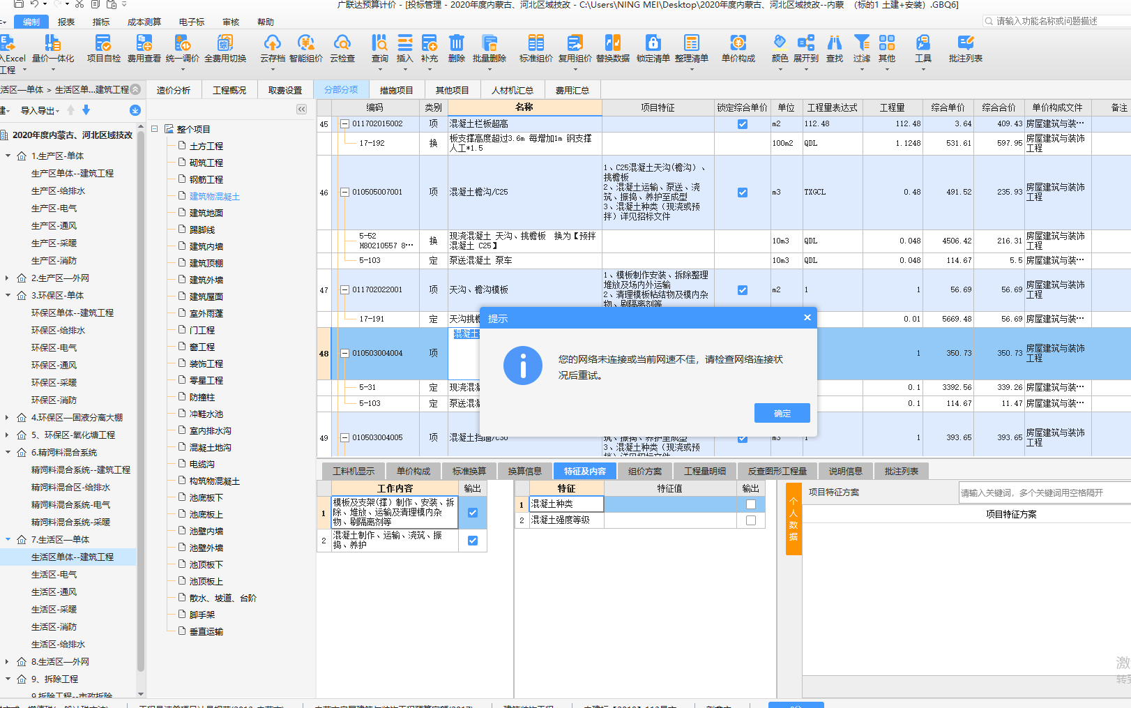Toggle lock checkbox for 混凝土檐沟/C25 row
Screen dimensions: 1131x708
743,193
